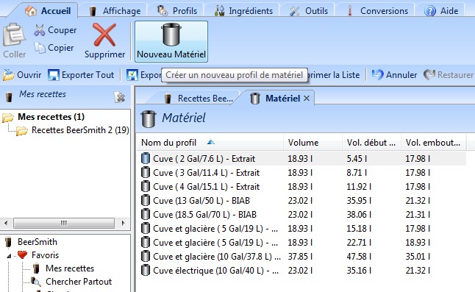Click the right arrow of the horizontal scrollbar
The height and width of the screenshot is (292, 475).
tap(123, 224)
